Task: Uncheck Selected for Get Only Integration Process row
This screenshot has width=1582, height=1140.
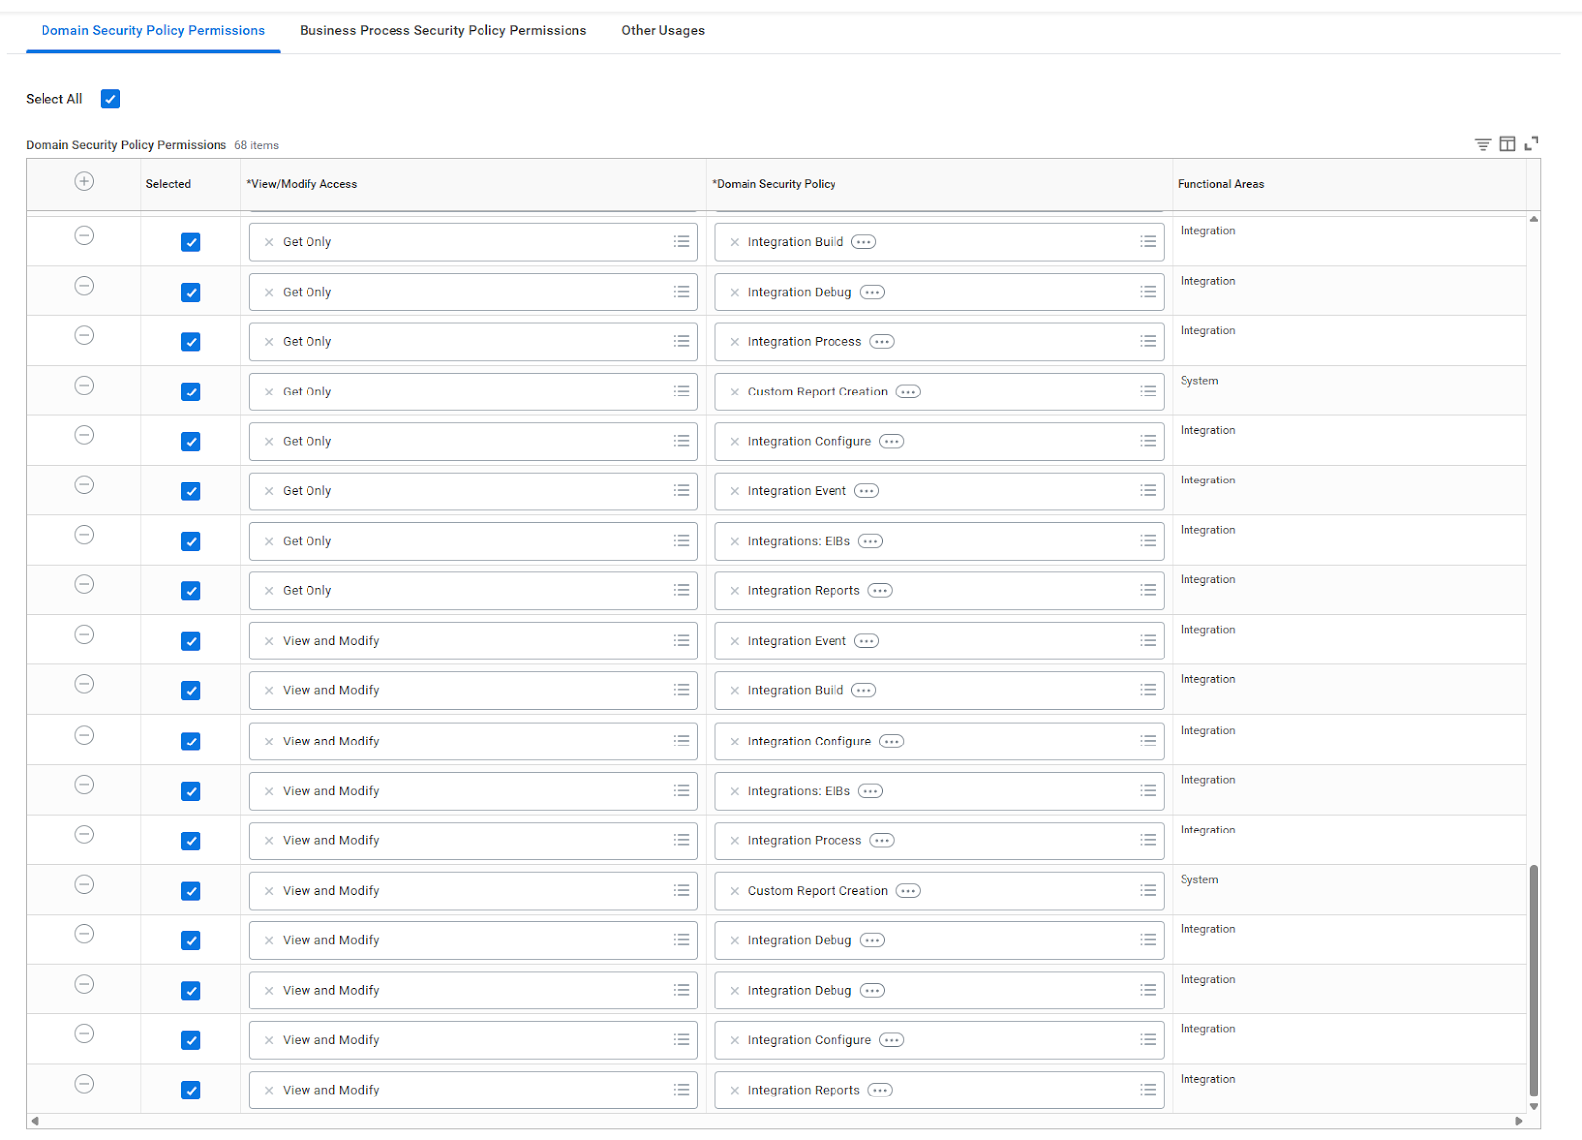Action: click(x=191, y=342)
